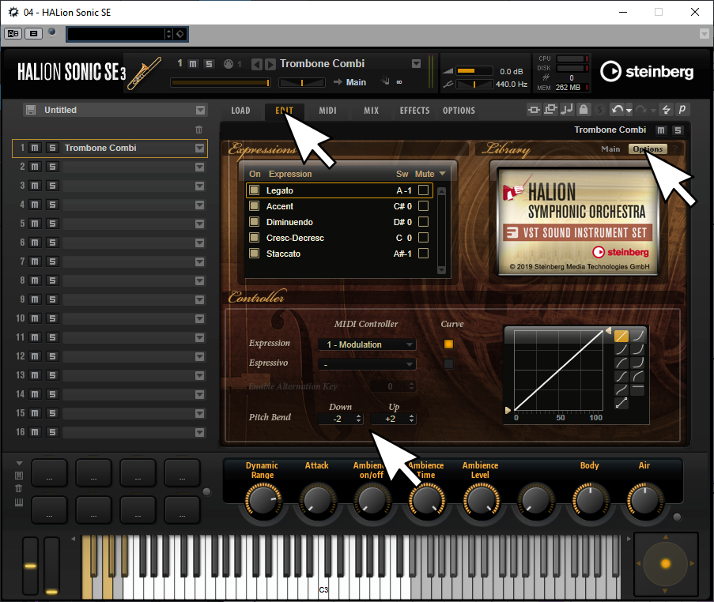
Task: Click the trash icon beside trigger pads
Action: coord(19,489)
